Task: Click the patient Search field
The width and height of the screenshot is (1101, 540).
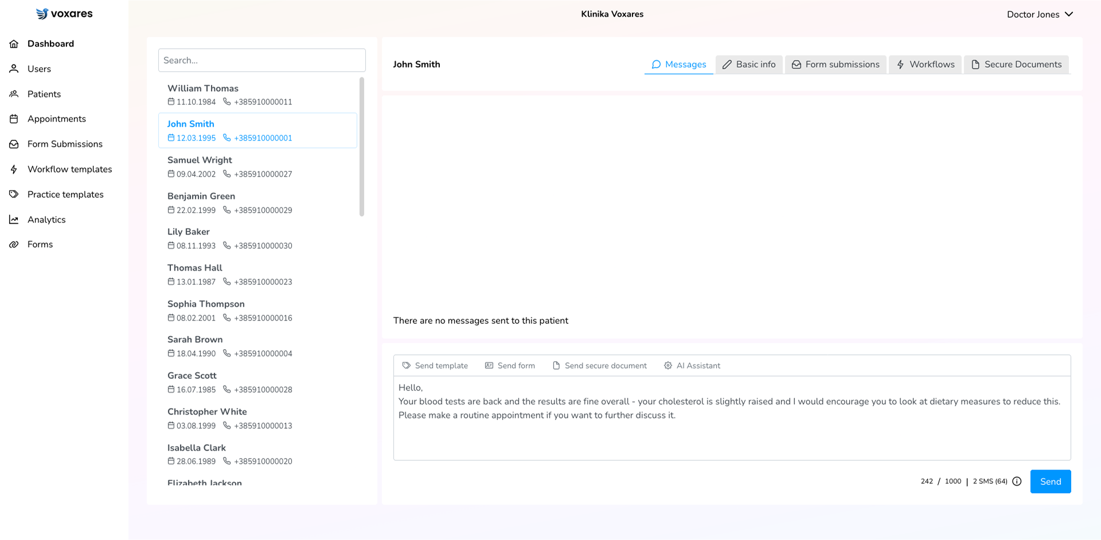Action: (x=261, y=60)
